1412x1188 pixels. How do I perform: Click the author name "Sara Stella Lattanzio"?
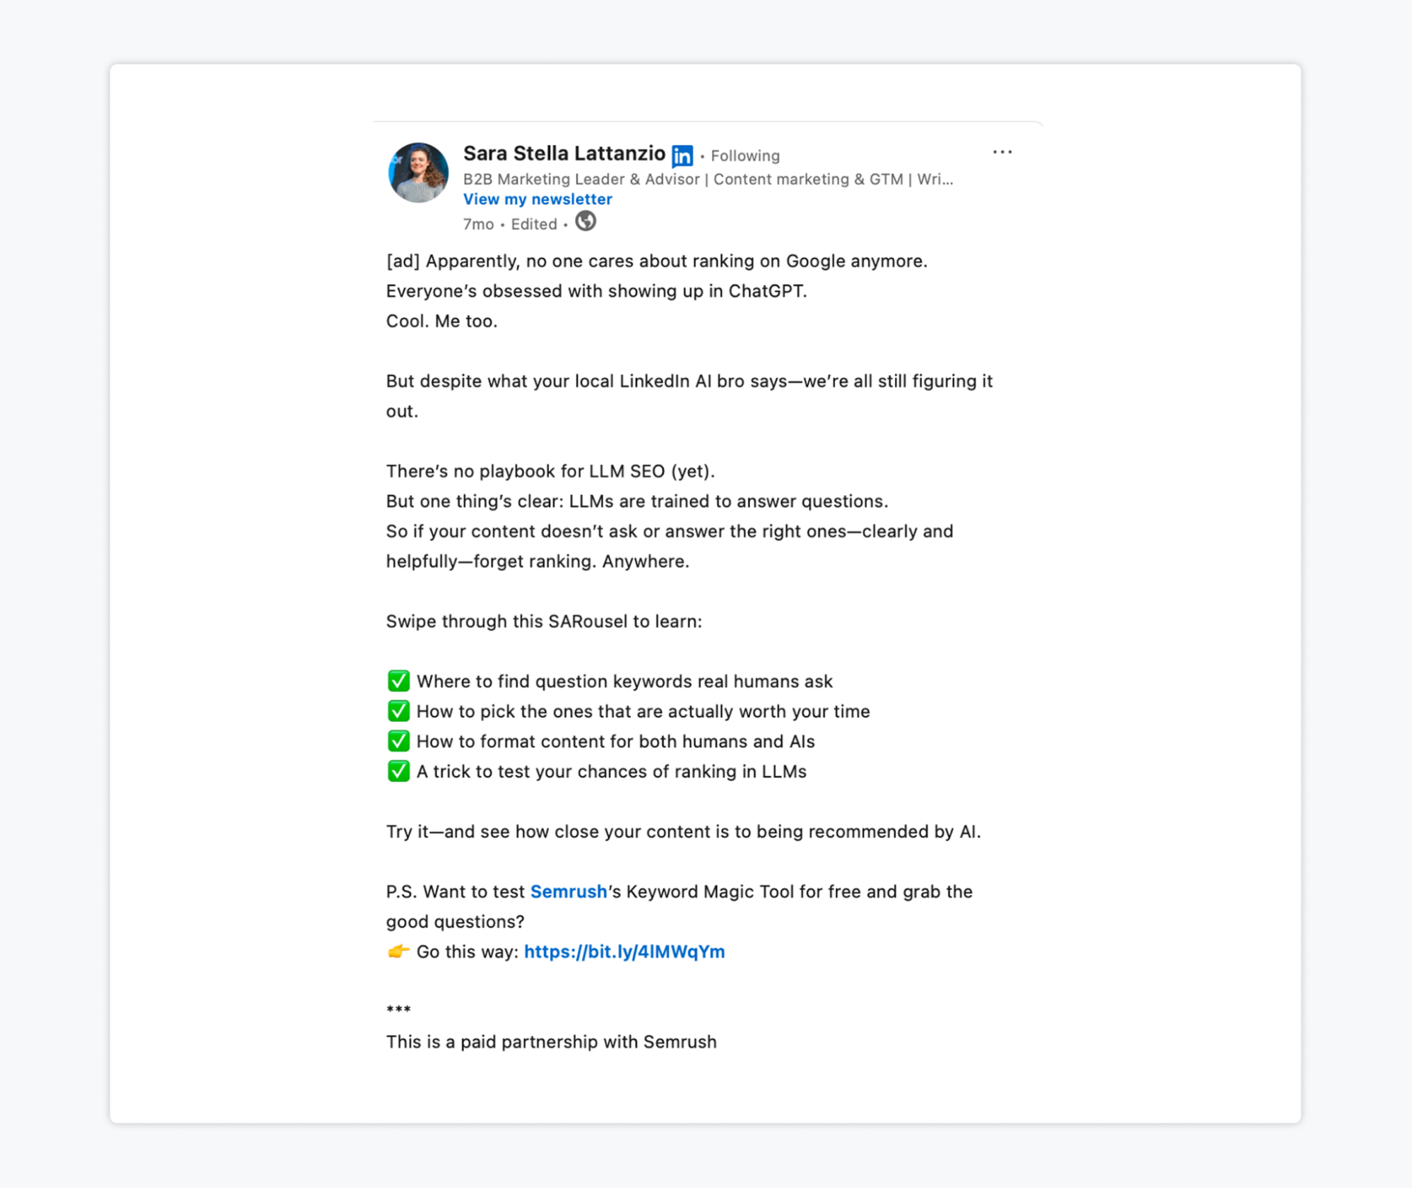564,153
